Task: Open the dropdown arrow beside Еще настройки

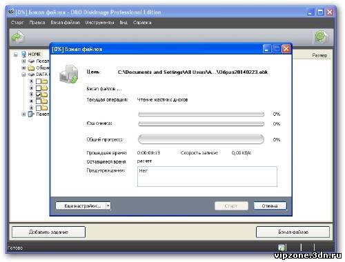Action: tap(108, 206)
